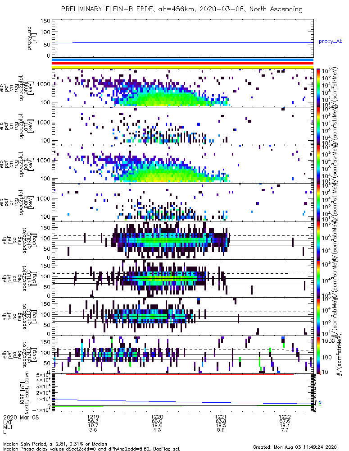Viewport: 349px width, 451px height.
Task: Click the dashed line in ch3LC panel
Action: (x=182, y=350)
